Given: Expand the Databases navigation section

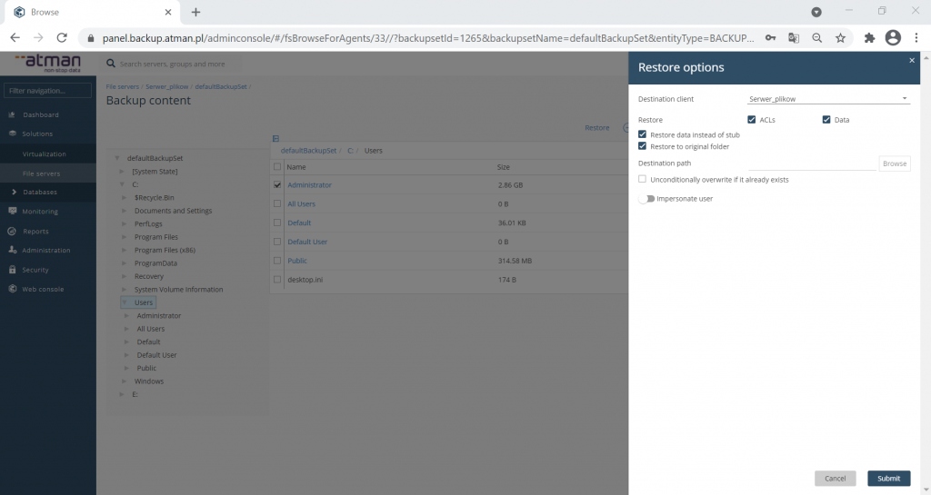Looking at the screenshot, I should [x=14, y=193].
